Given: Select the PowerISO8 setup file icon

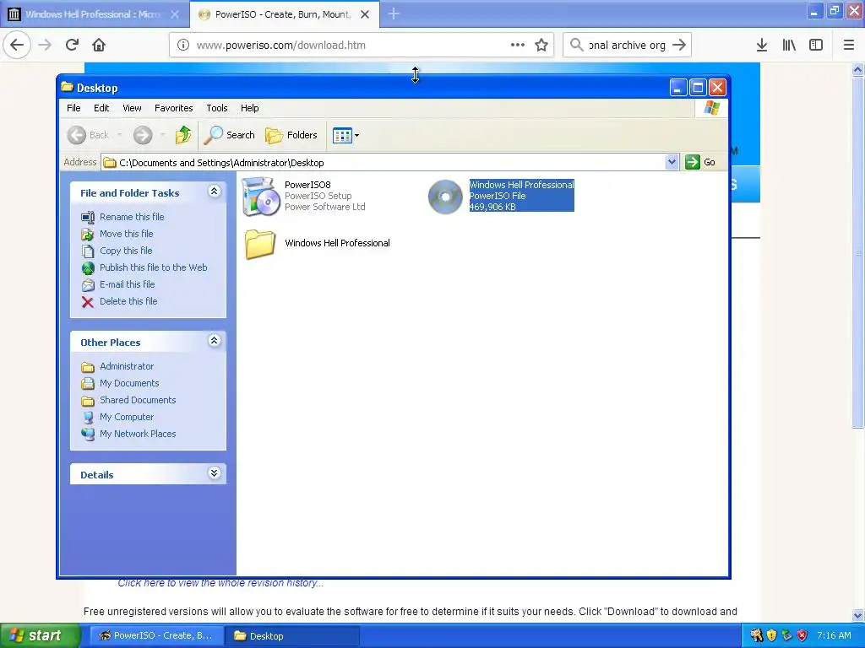Looking at the screenshot, I should 260,196.
